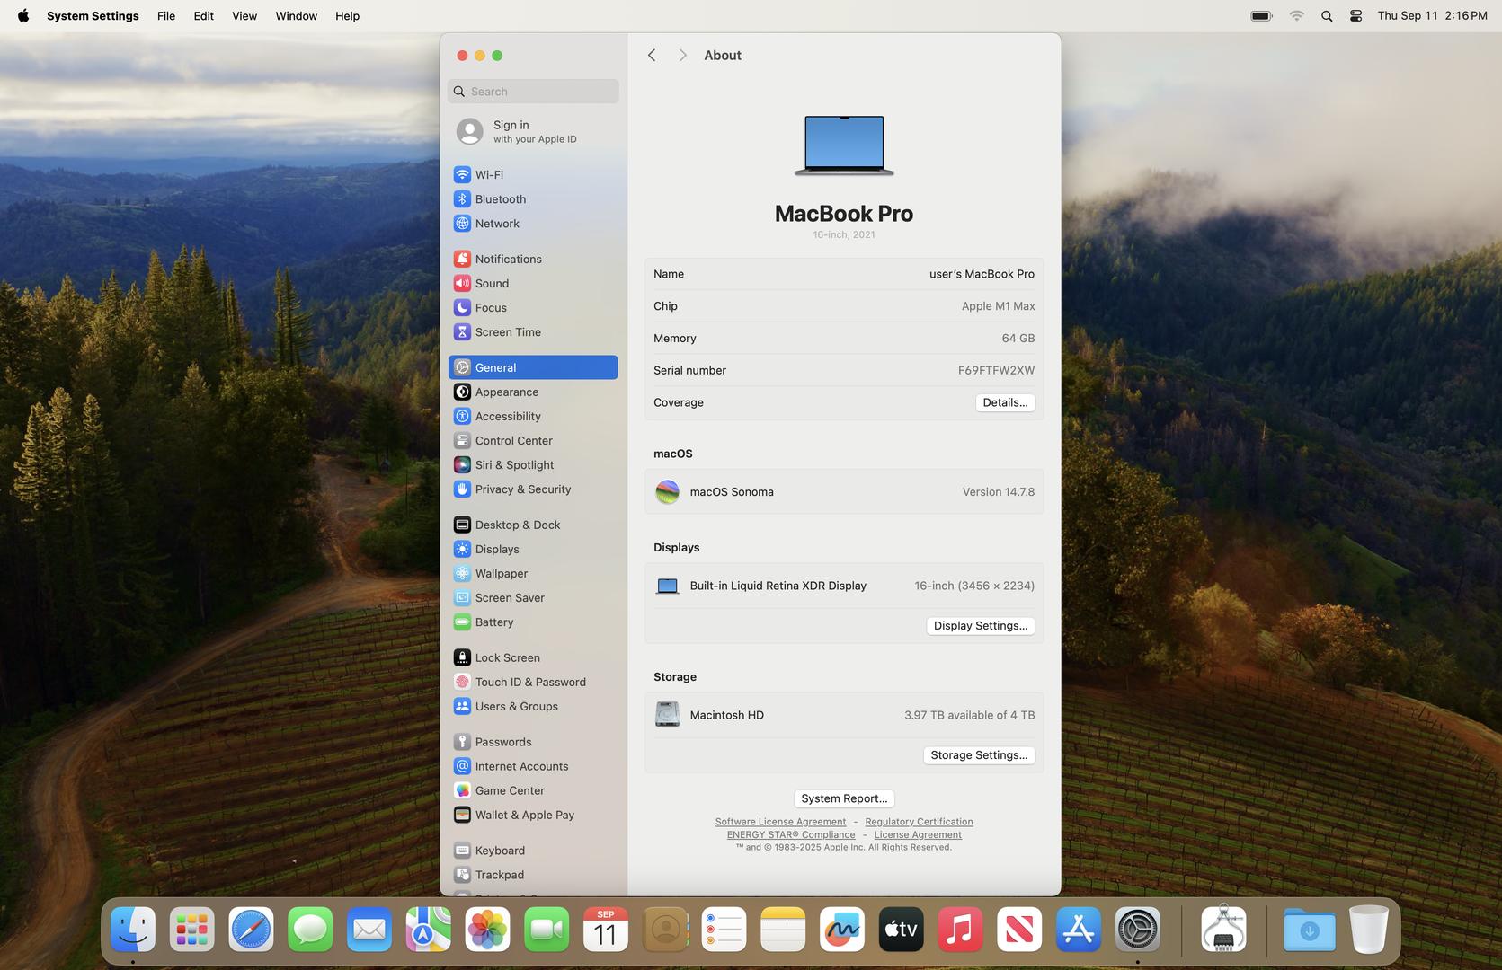This screenshot has width=1502, height=970.
Task: Open Trash in the Dock
Action: click(x=1369, y=930)
